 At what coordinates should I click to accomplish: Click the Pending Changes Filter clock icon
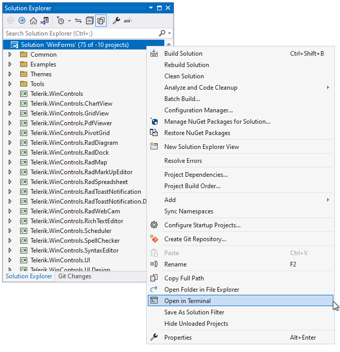click(60, 21)
